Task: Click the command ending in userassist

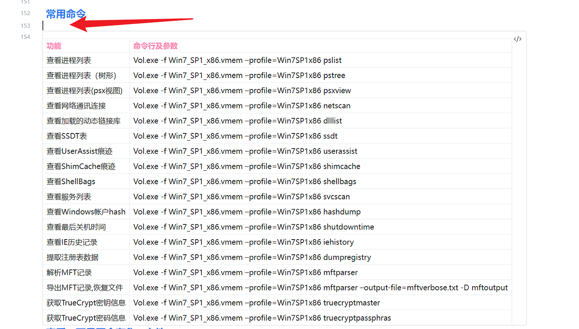Action: click(245, 151)
